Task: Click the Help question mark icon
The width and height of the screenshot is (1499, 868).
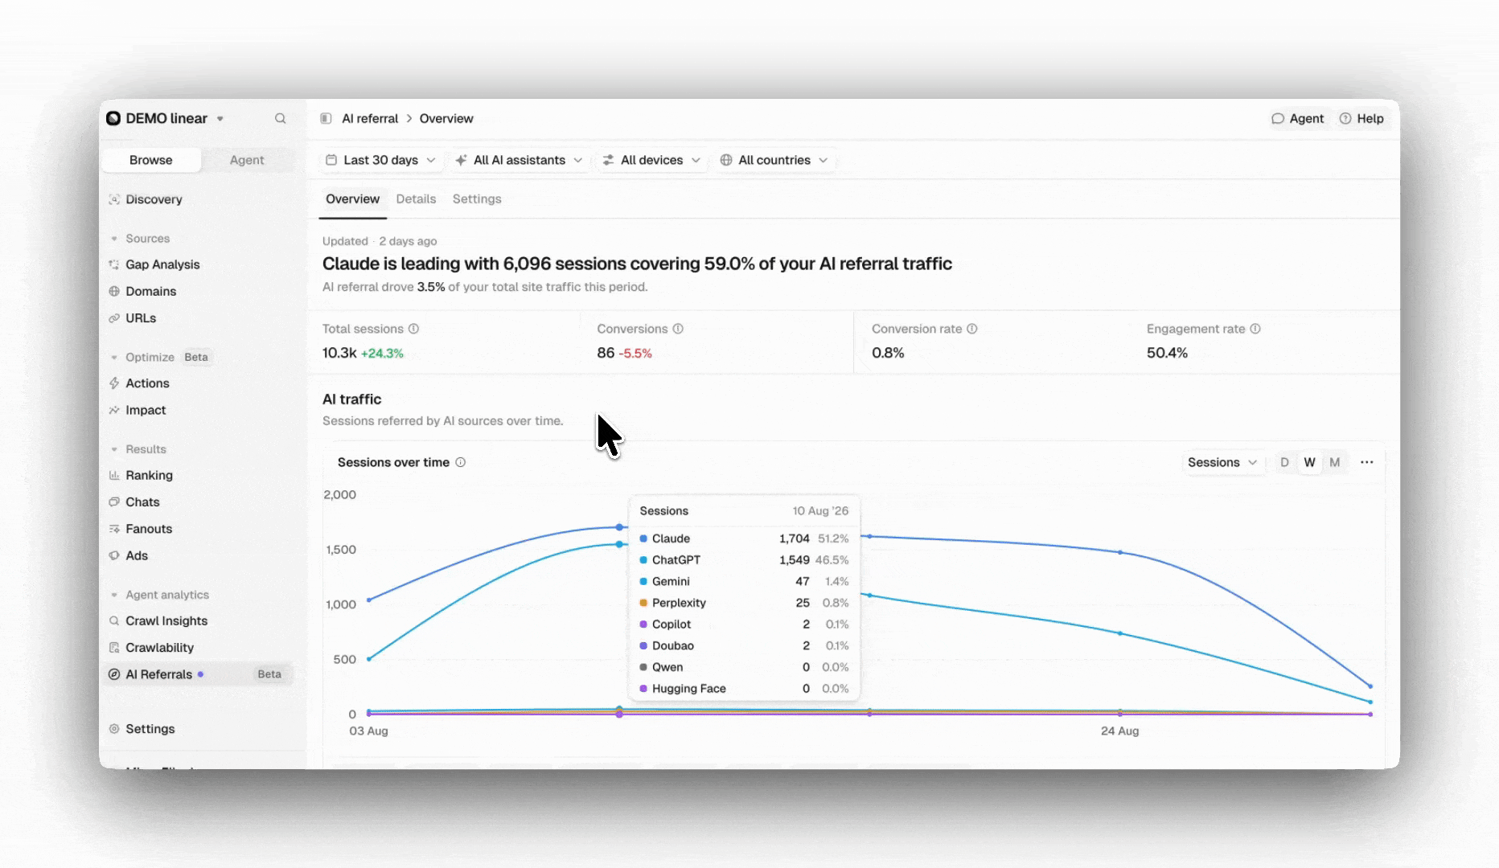Action: [1345, 119]
